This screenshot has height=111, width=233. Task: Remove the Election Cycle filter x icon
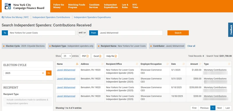tap(4, 46)
